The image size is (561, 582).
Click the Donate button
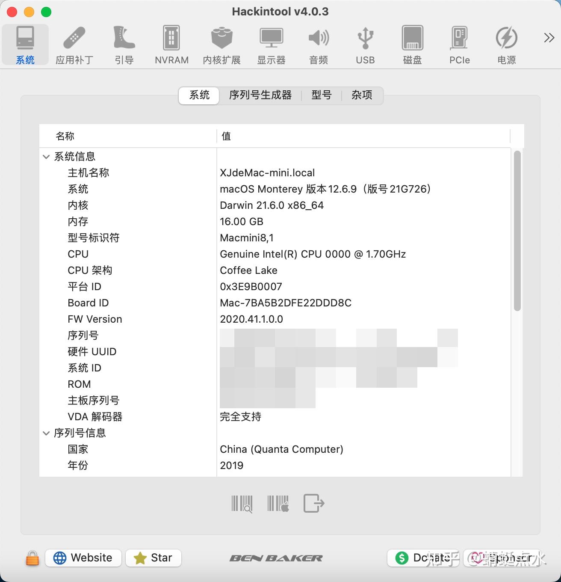coord(422,558)
